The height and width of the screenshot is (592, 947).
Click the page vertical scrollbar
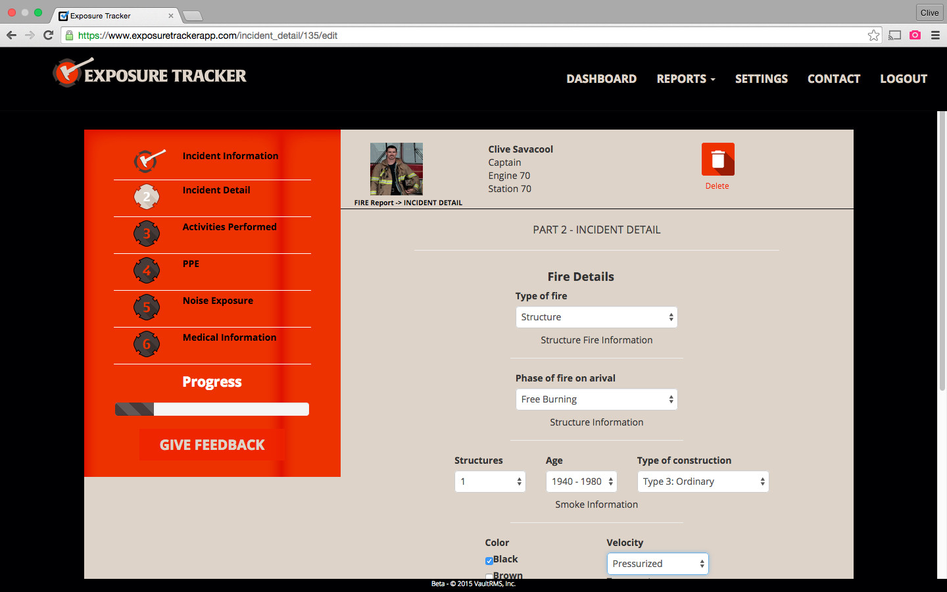tap(942, 250)
